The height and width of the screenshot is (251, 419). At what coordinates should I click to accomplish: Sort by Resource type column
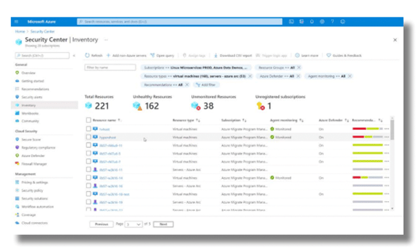(186, 120)
